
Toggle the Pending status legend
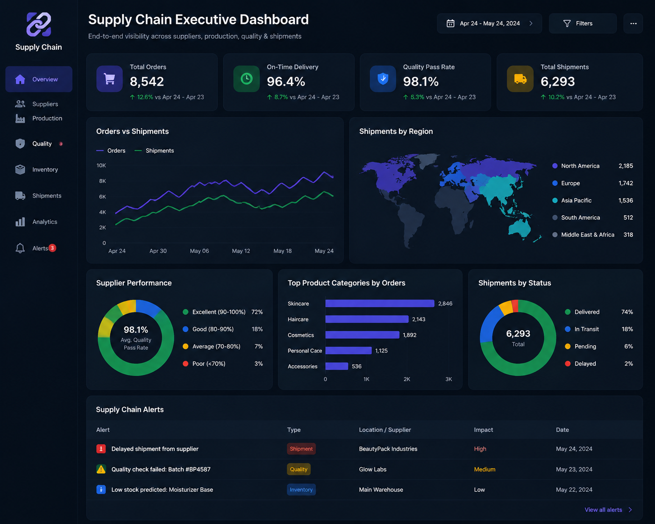[599, 347]
